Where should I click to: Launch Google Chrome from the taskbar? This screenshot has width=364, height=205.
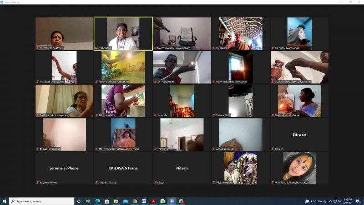(x=135, y=201)
